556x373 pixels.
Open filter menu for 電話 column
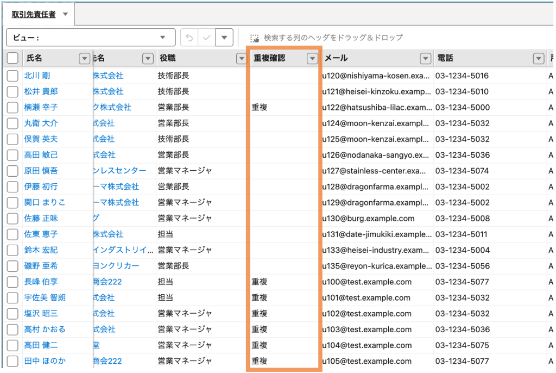pos(538,58)
